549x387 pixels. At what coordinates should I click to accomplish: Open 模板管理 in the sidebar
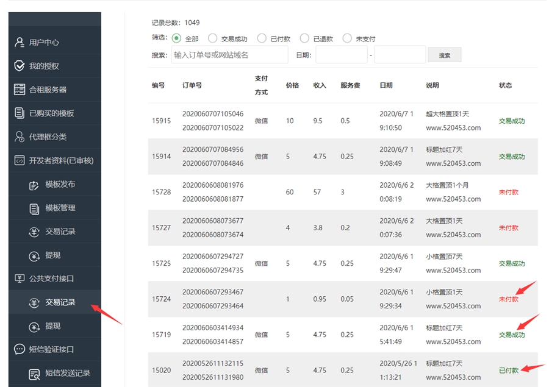(x=60, y=208)
